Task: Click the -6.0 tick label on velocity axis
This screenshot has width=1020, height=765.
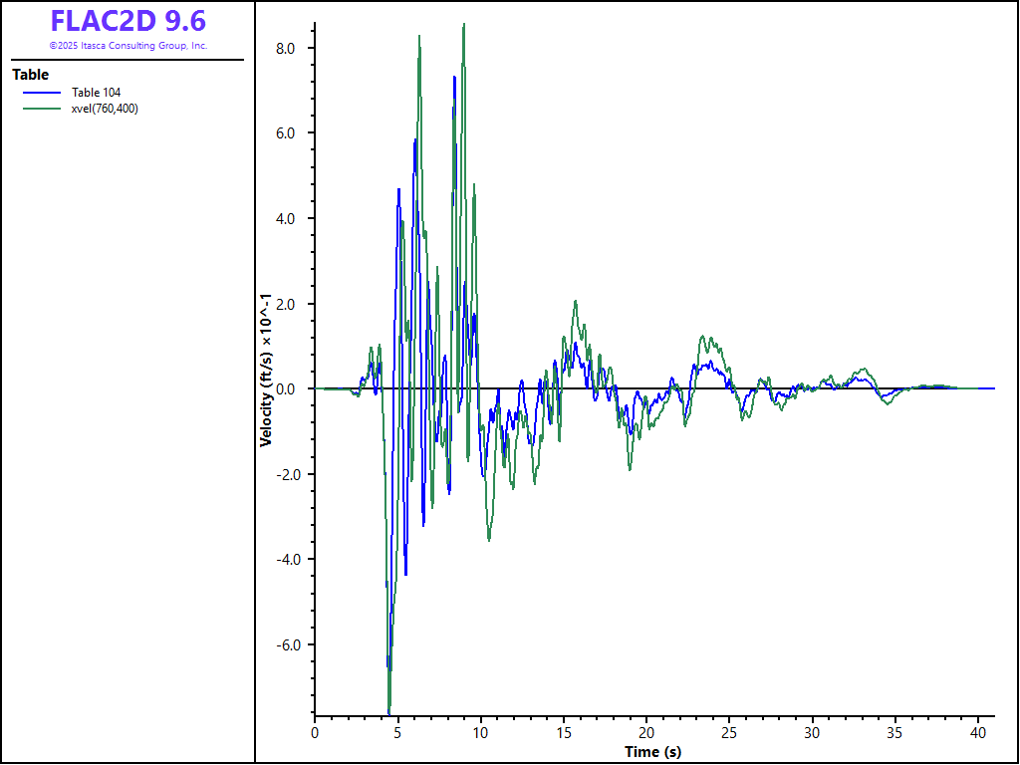Action: pos(290,644)
